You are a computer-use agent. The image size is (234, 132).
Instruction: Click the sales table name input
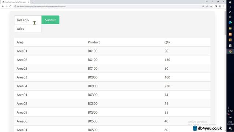tap(28, 29)
